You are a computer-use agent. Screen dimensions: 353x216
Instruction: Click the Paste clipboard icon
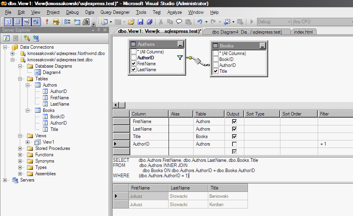(x=188, y=22)
